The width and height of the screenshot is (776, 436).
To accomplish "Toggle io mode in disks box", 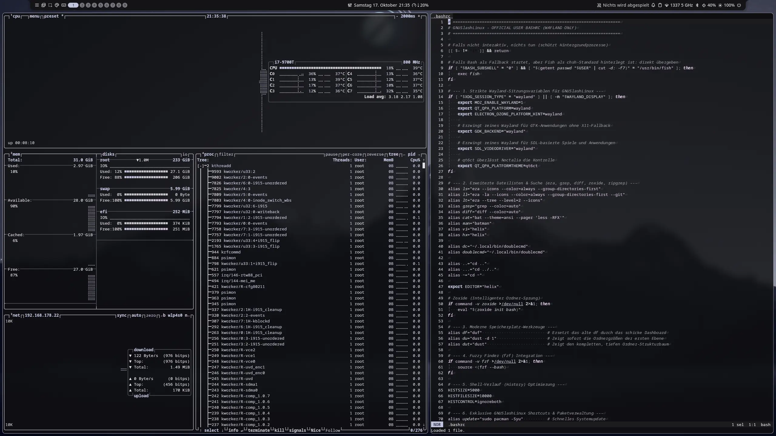I will pos(185,154).
